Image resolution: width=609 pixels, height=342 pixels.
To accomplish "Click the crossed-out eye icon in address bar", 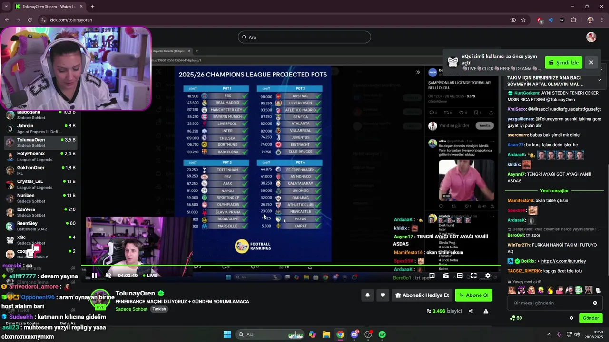I will [513, 20].
